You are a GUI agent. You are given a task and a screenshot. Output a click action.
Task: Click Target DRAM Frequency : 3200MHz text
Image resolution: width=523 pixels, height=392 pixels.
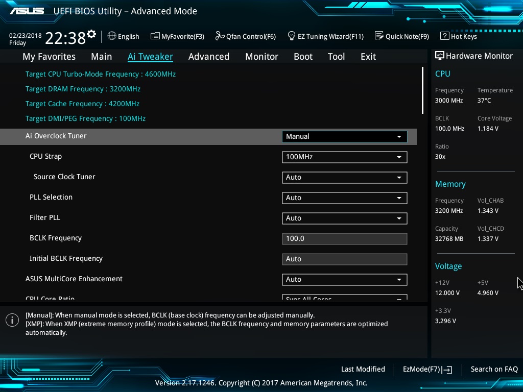pyautogui.click(x=83, y=89)
